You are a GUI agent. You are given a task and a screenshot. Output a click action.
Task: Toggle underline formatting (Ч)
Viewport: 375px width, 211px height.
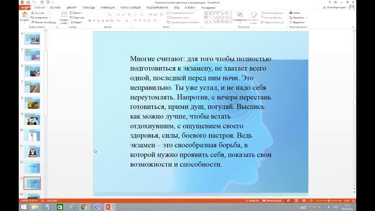[98, 21]
